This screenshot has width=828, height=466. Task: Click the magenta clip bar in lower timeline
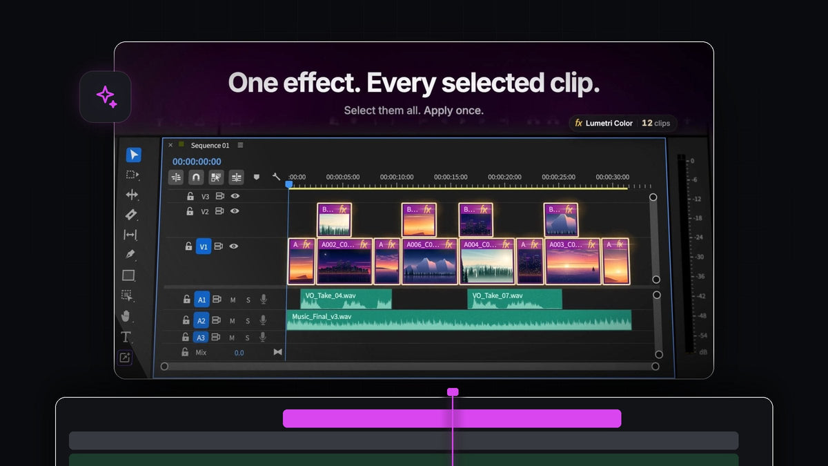click(x=452, y=418)
